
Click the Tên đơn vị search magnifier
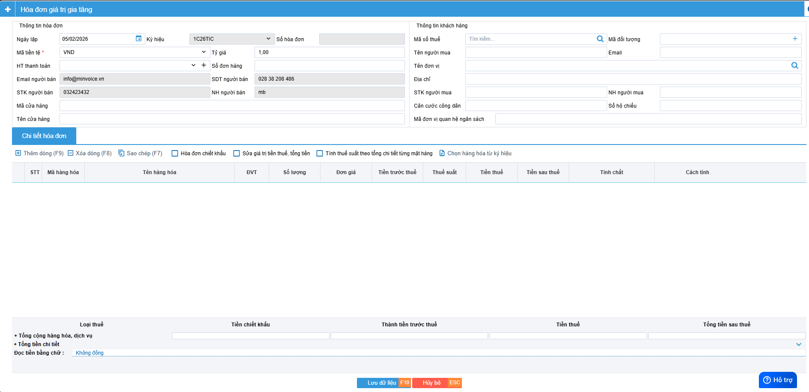tap(794, 66)
